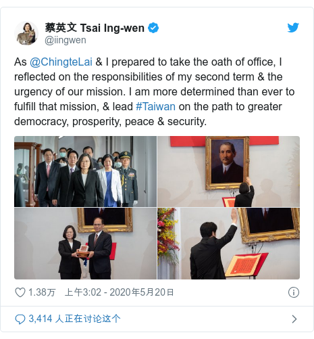Click the 上午3:02 post time
The width and height of the screenshot is (314, 339).
(x=83, y=292)
